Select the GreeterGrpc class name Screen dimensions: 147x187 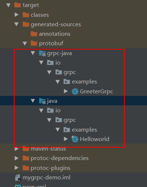pyautogui.click(x=97, y=92)
